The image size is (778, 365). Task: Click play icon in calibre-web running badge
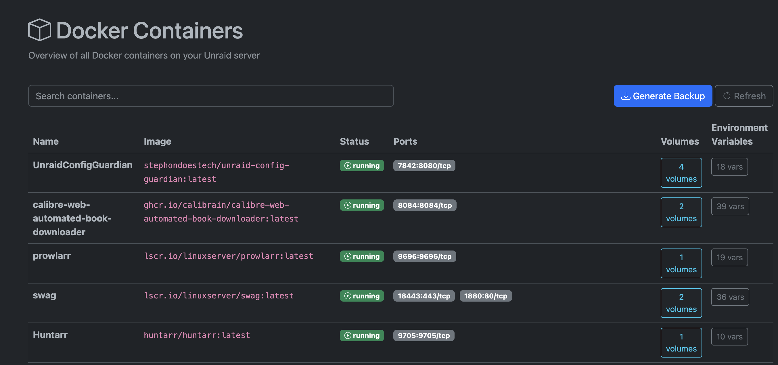348,205
